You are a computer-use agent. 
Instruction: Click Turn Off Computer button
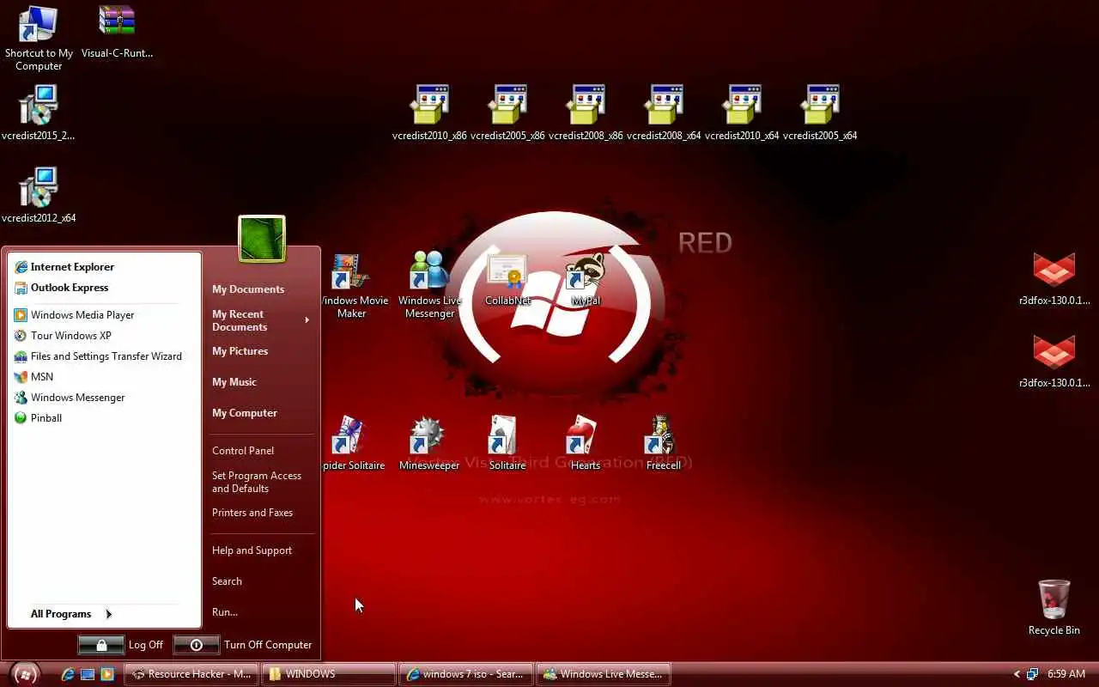tap(243, 645)
